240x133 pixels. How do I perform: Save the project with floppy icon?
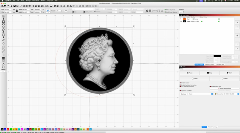8,6
